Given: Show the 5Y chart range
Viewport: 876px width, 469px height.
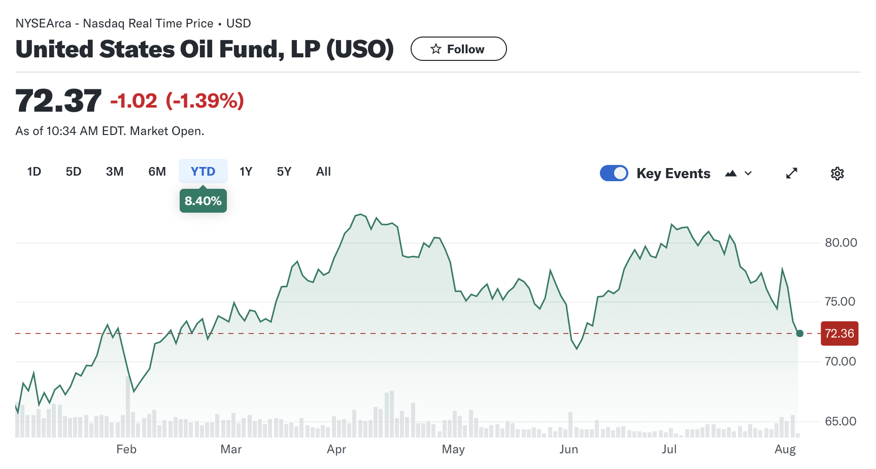Looking at the screenshot, I should click(x=284, y=172).
